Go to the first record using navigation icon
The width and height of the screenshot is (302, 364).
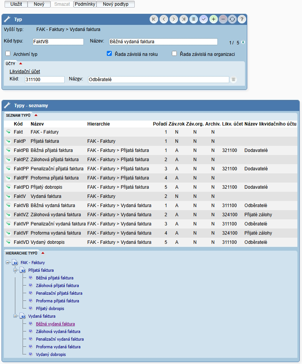(154, 19)
